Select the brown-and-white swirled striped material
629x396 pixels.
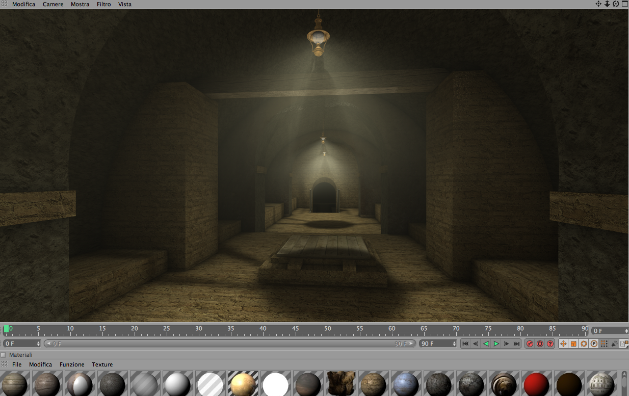click(504, 384)
